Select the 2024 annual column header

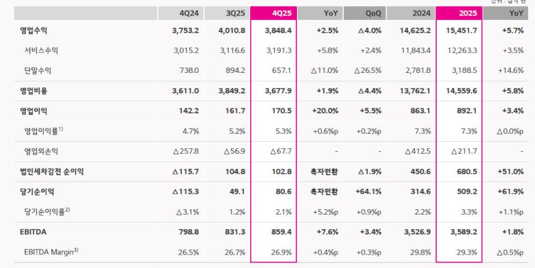[x=411, y=13]
